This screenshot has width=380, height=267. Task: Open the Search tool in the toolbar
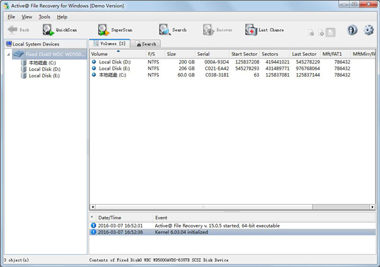172,30
